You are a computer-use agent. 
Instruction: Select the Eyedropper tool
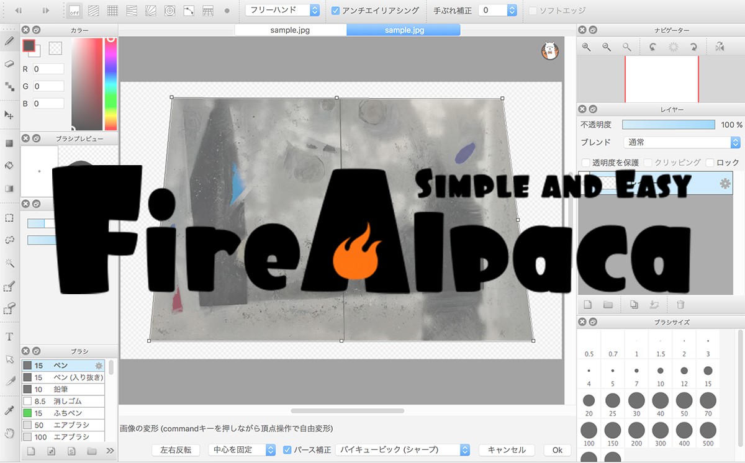pyautogui.click(x=9, y=410)
